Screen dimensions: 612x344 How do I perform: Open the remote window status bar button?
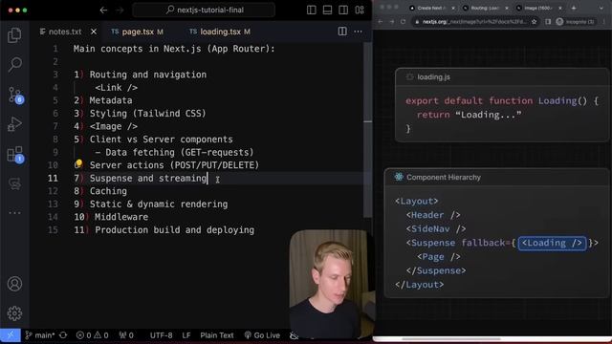coord(11,335)
